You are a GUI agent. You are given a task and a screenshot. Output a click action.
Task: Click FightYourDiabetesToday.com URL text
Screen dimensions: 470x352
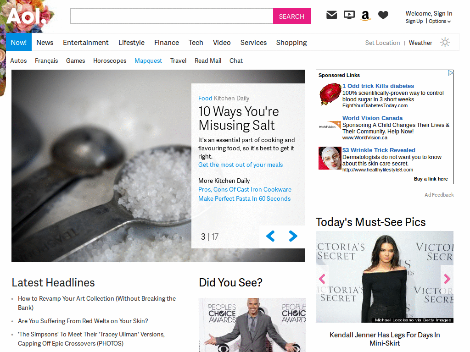click(375, 106)
